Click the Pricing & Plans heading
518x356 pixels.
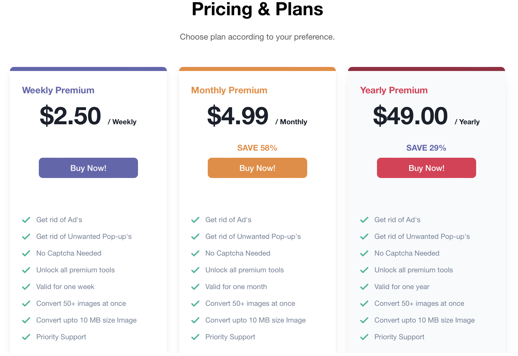point(257,9)
